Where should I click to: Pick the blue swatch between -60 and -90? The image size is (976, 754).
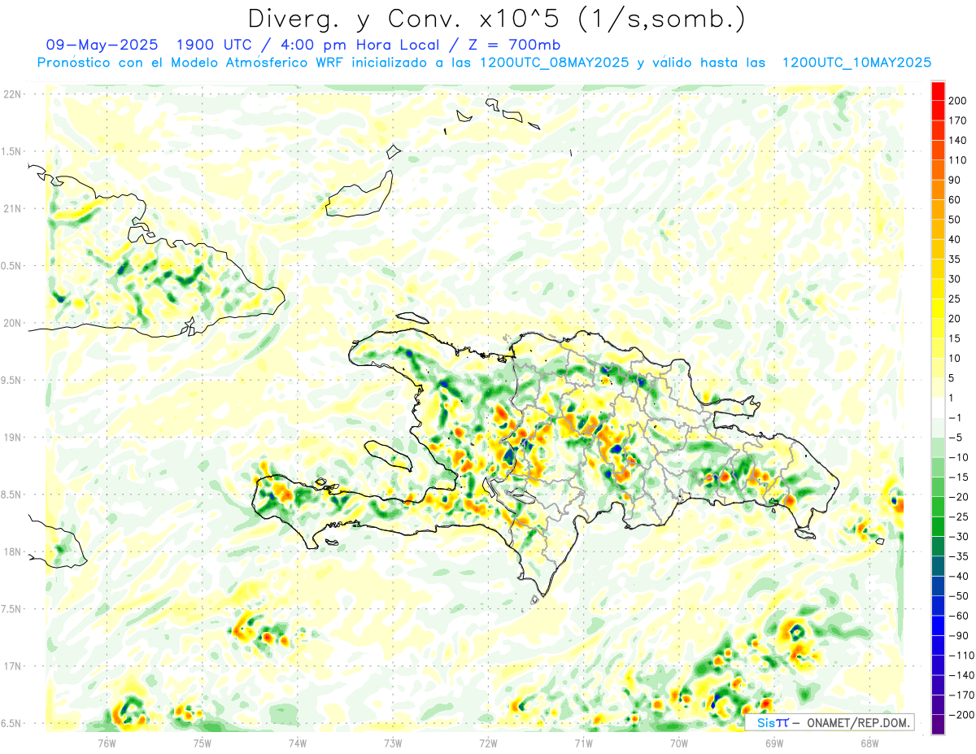(x=938, y=625)
